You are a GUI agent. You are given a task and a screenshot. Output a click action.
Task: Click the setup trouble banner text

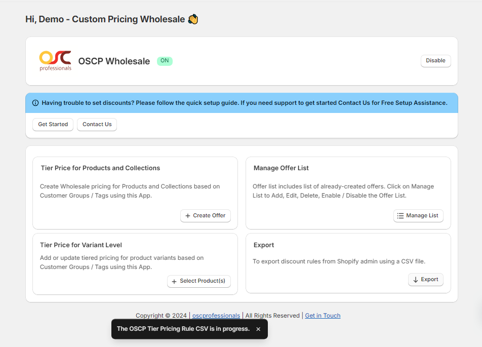pos(245,103)
